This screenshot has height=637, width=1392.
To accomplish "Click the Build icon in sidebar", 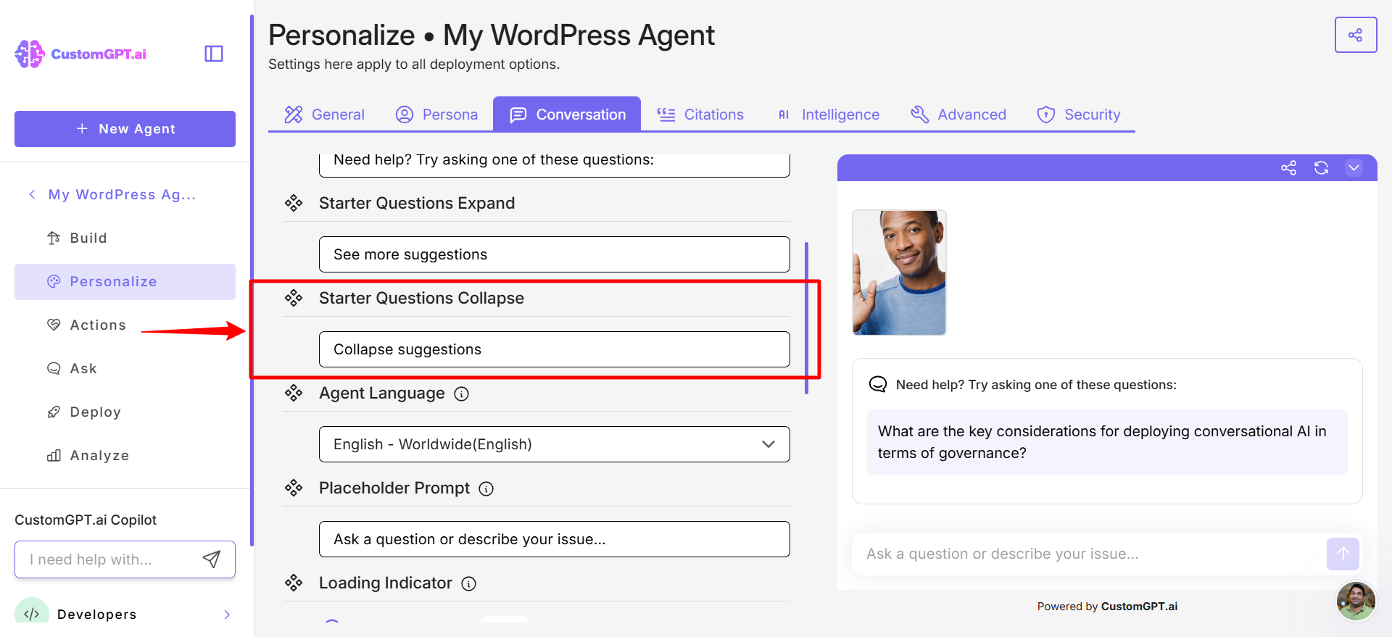I will pos(54,238).
